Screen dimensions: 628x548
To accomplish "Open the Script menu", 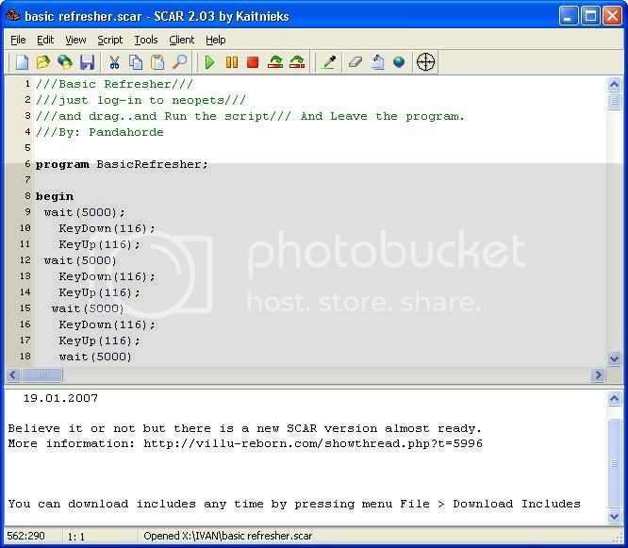I will pos(109,40).
